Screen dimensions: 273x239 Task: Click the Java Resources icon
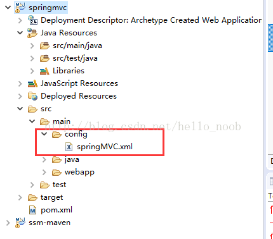coord(32,33)
